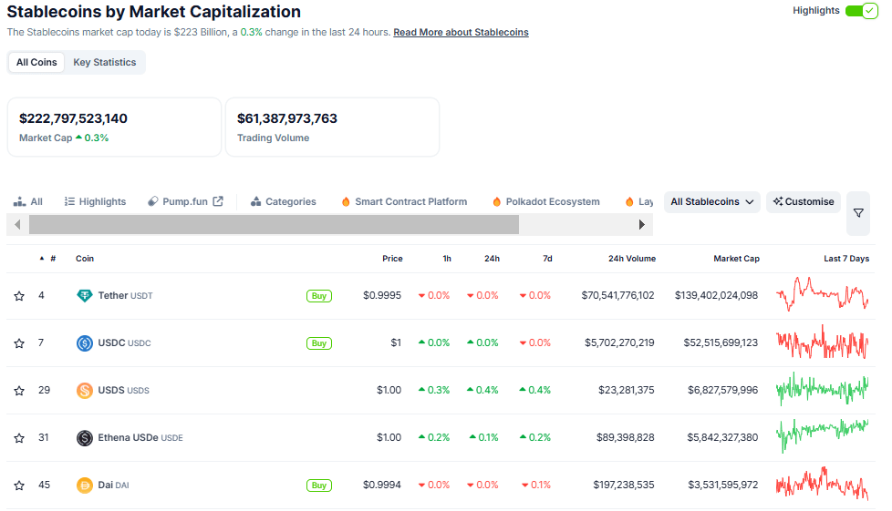Image resolution: width=892 pixels, height=511 pixels.
Task: Click the $222,797,523,140 market cap value
Action: (73, 118)
